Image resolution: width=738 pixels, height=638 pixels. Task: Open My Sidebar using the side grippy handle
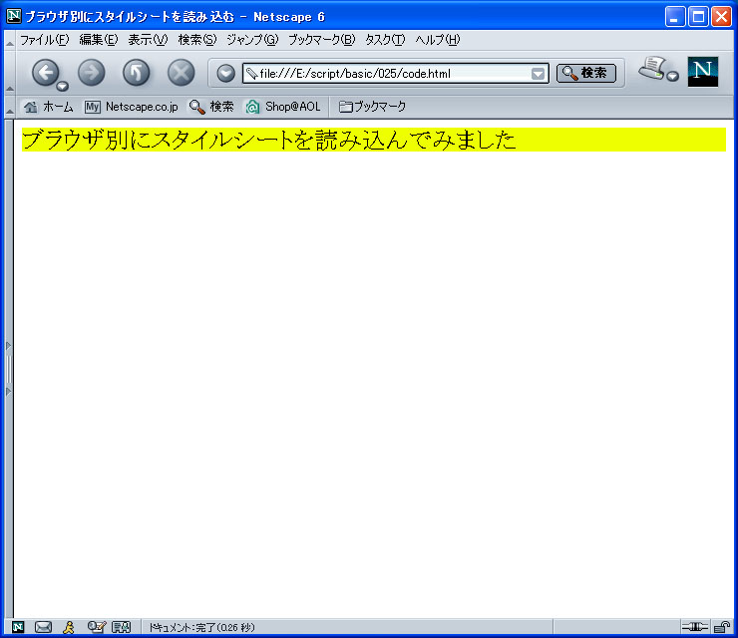pyautogui.click(x=8, y=369)
